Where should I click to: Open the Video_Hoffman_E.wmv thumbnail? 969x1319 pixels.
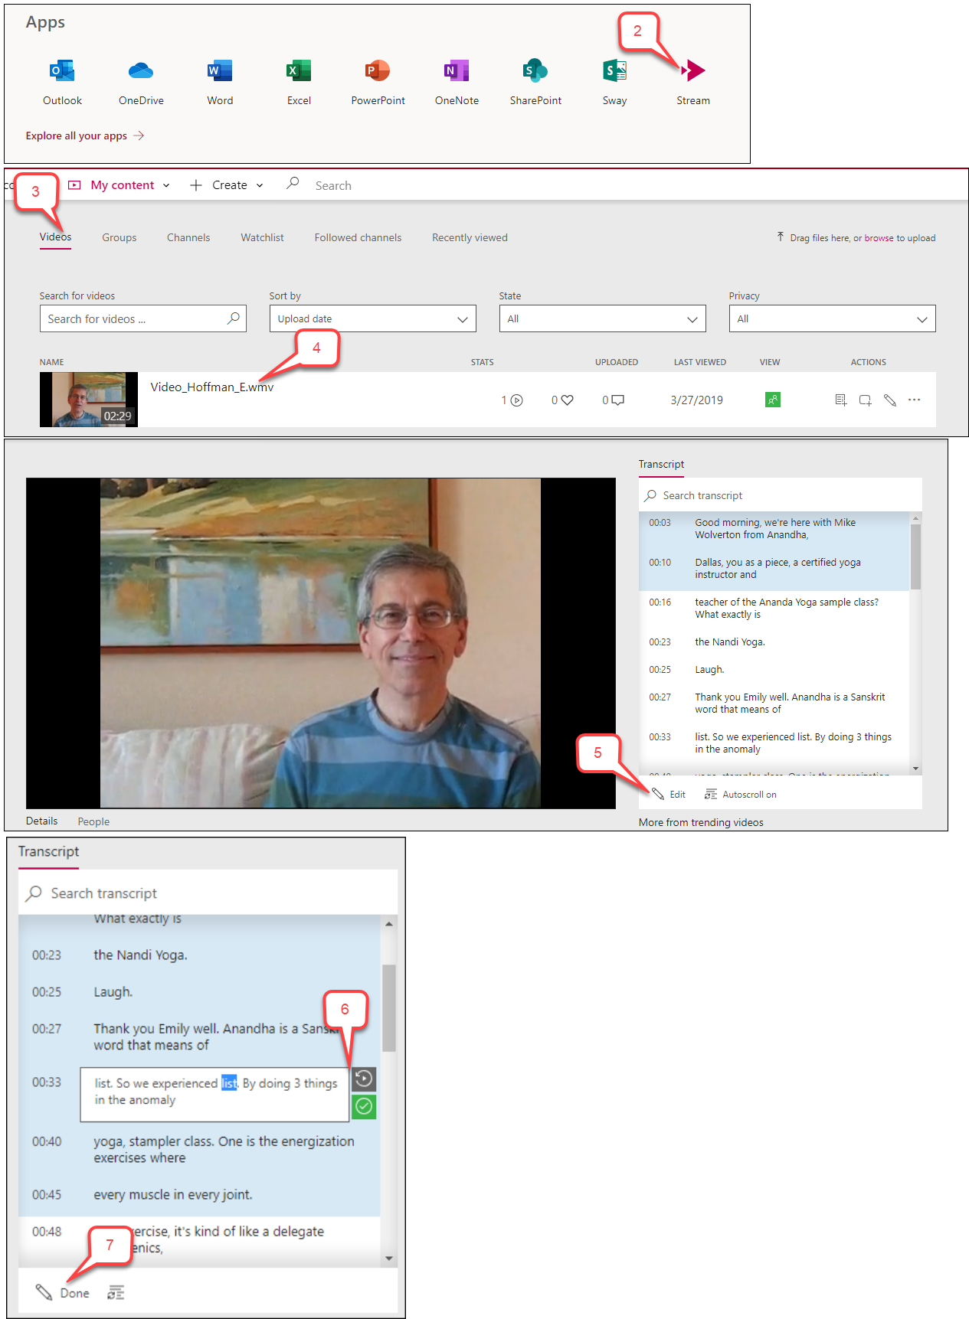pyautogui.click(x=89, y=400)
